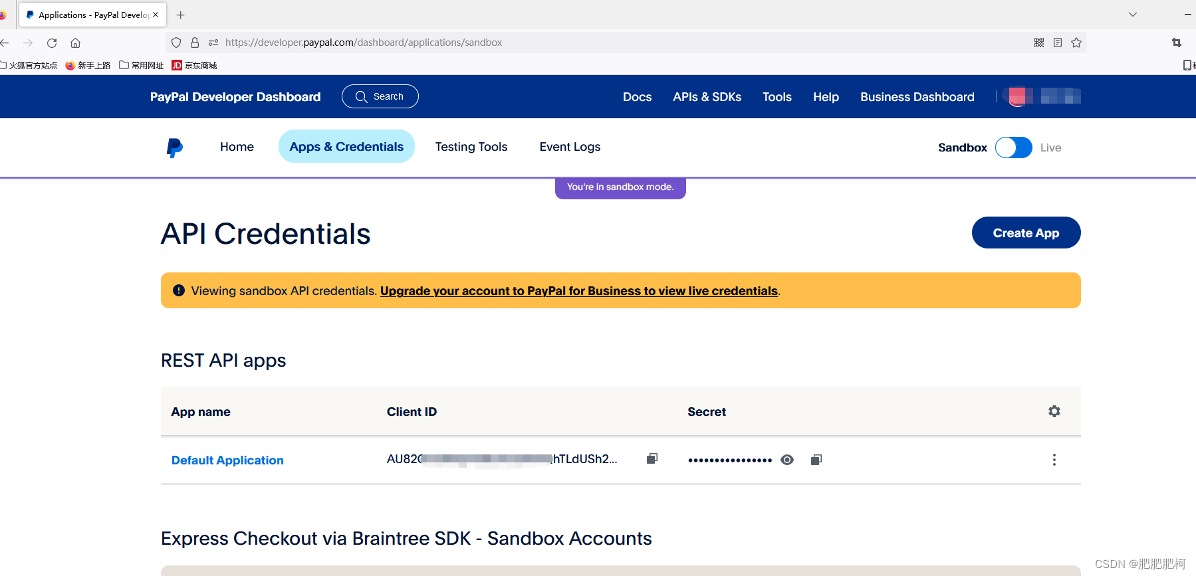Switch the Sandbox/Live toggle
This screenshot has height=576, width=1196.
[x=1014, y=147]
